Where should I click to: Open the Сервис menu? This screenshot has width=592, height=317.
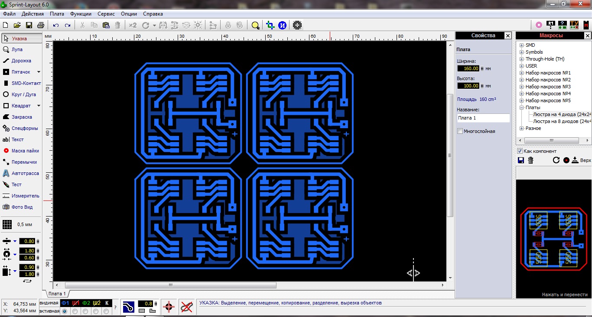(x=106, y=14)
